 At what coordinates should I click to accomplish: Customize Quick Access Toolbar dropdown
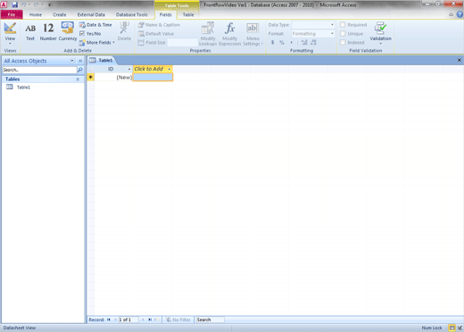(x=50, y=4)
